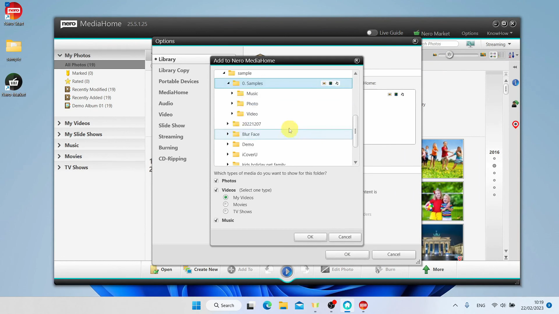Open the face tagging person icon
The width and height of the screenshot is (559, 314).
tap(515, 104)
